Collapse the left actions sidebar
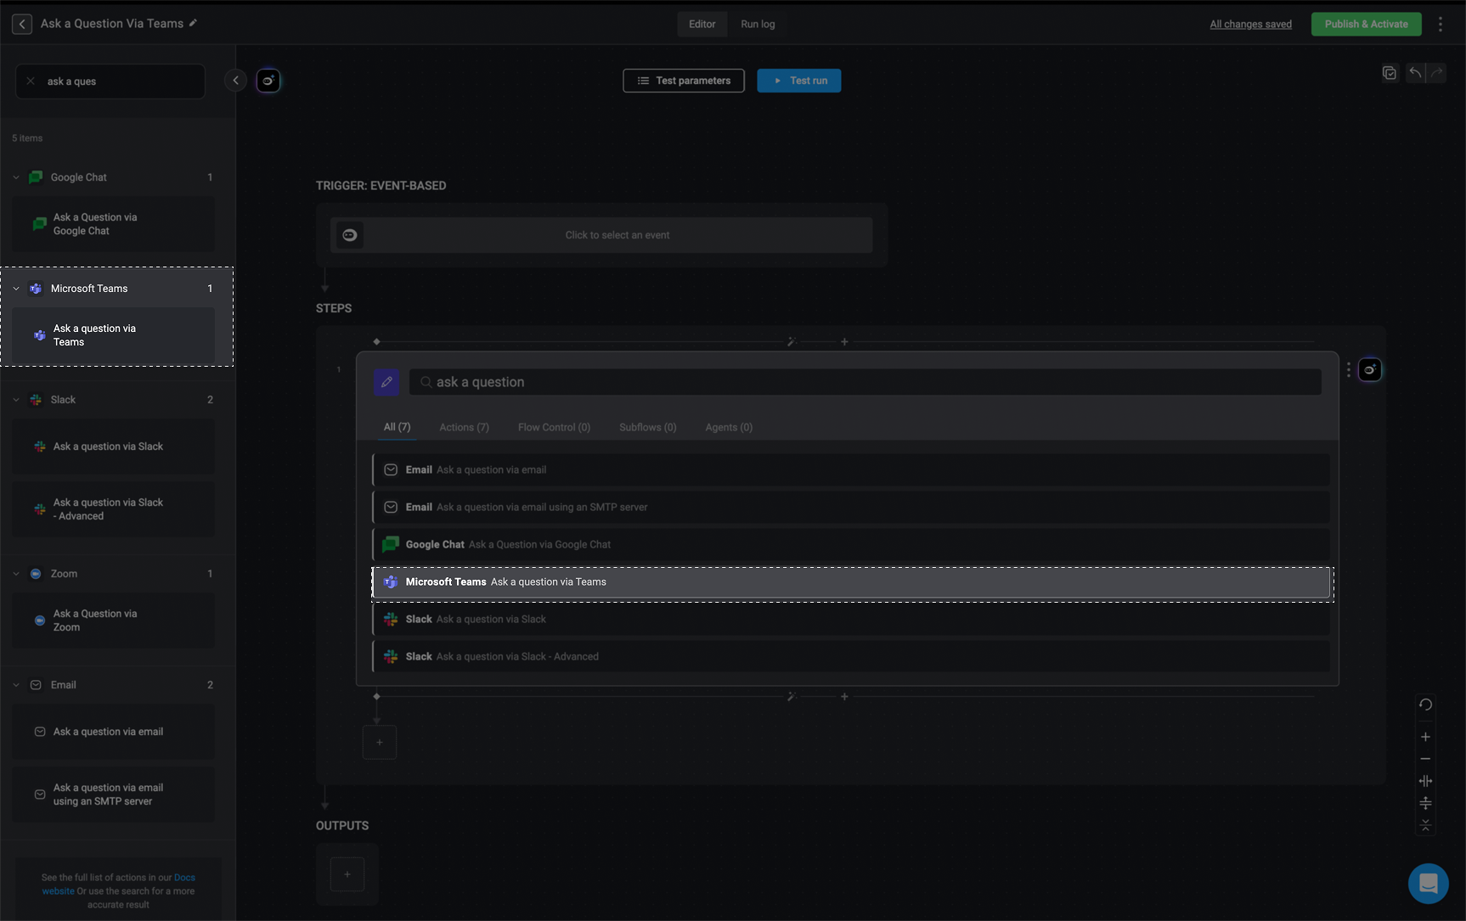 (235, 81)
